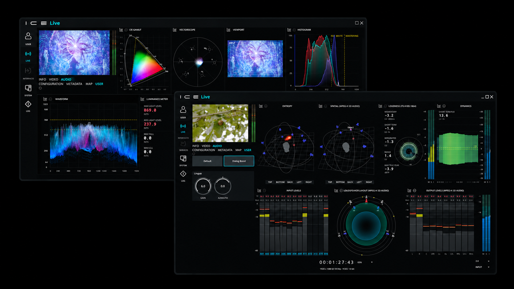Viewport: 514px width, 289px height.
Task: Open the hamburger menu in the front window
Action: pos(196,97)
